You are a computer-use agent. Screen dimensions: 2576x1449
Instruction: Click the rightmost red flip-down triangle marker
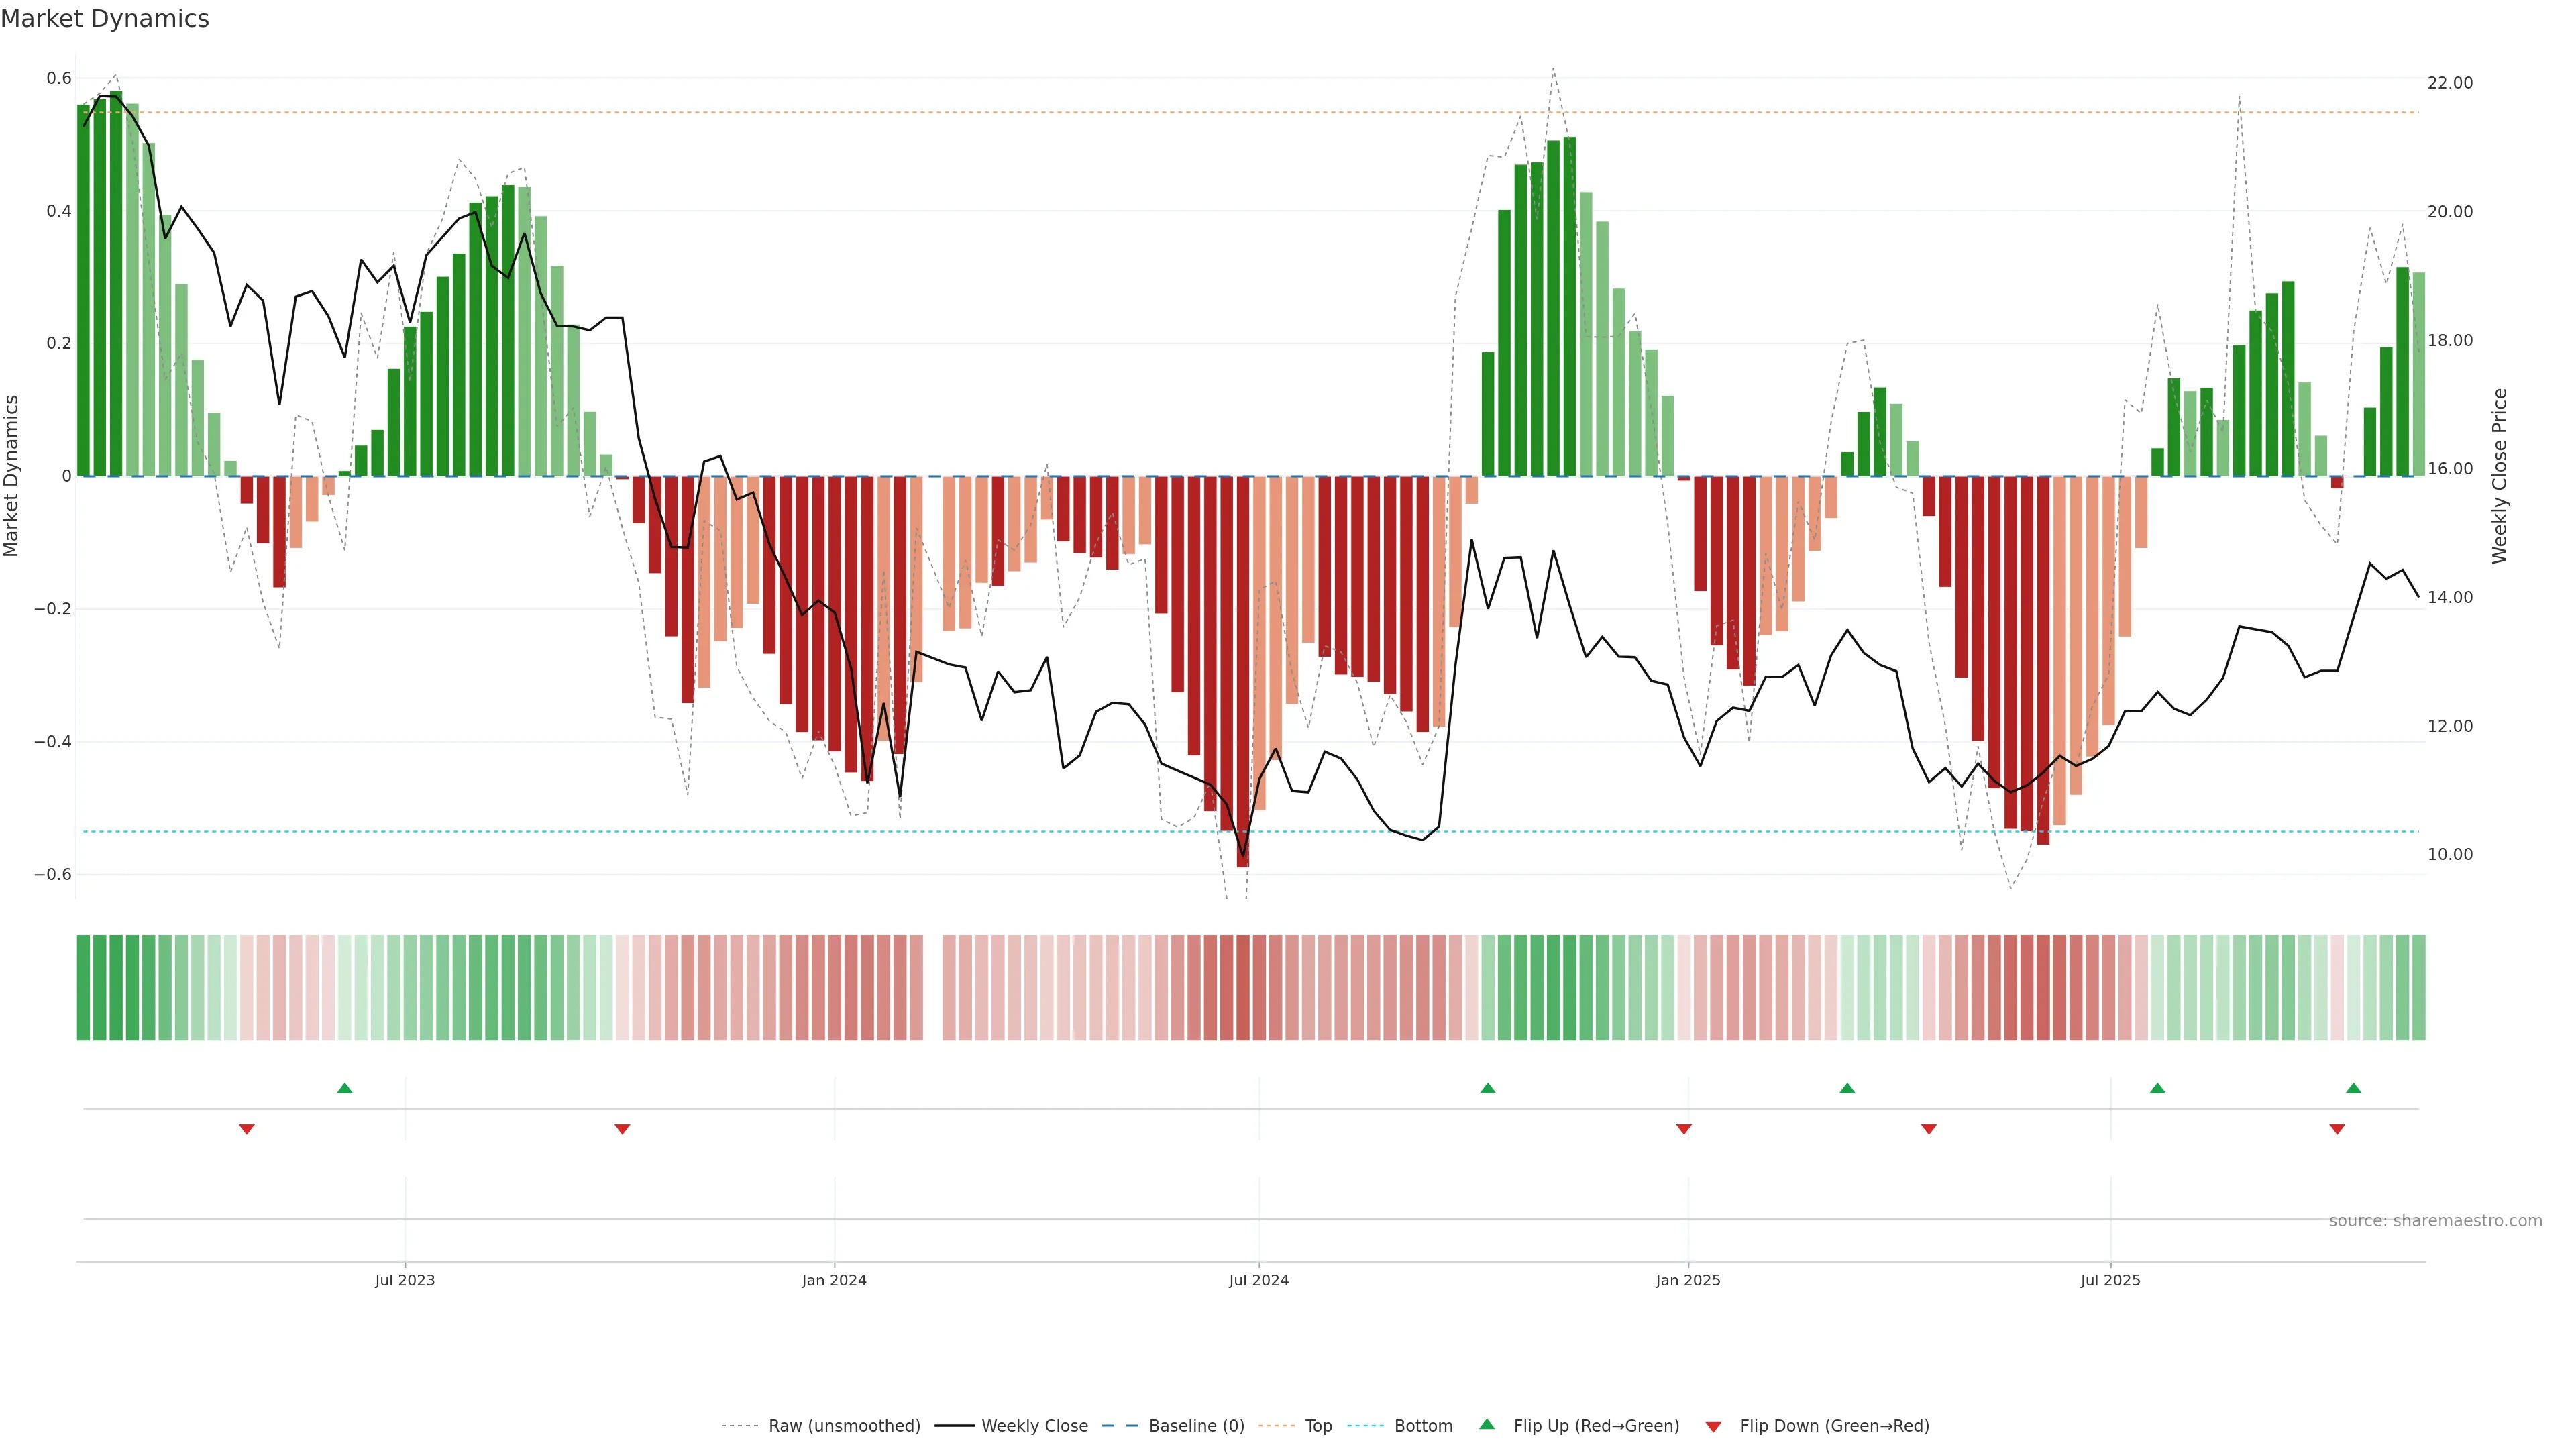(2337, 1129)
